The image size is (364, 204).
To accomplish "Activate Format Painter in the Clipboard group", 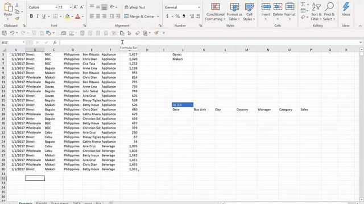I will point(17,18).
